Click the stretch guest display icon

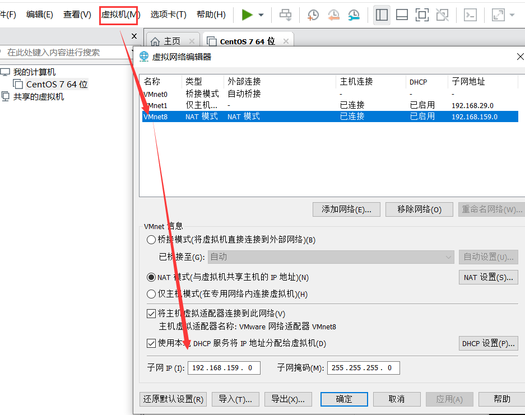[x=498, y=15]
